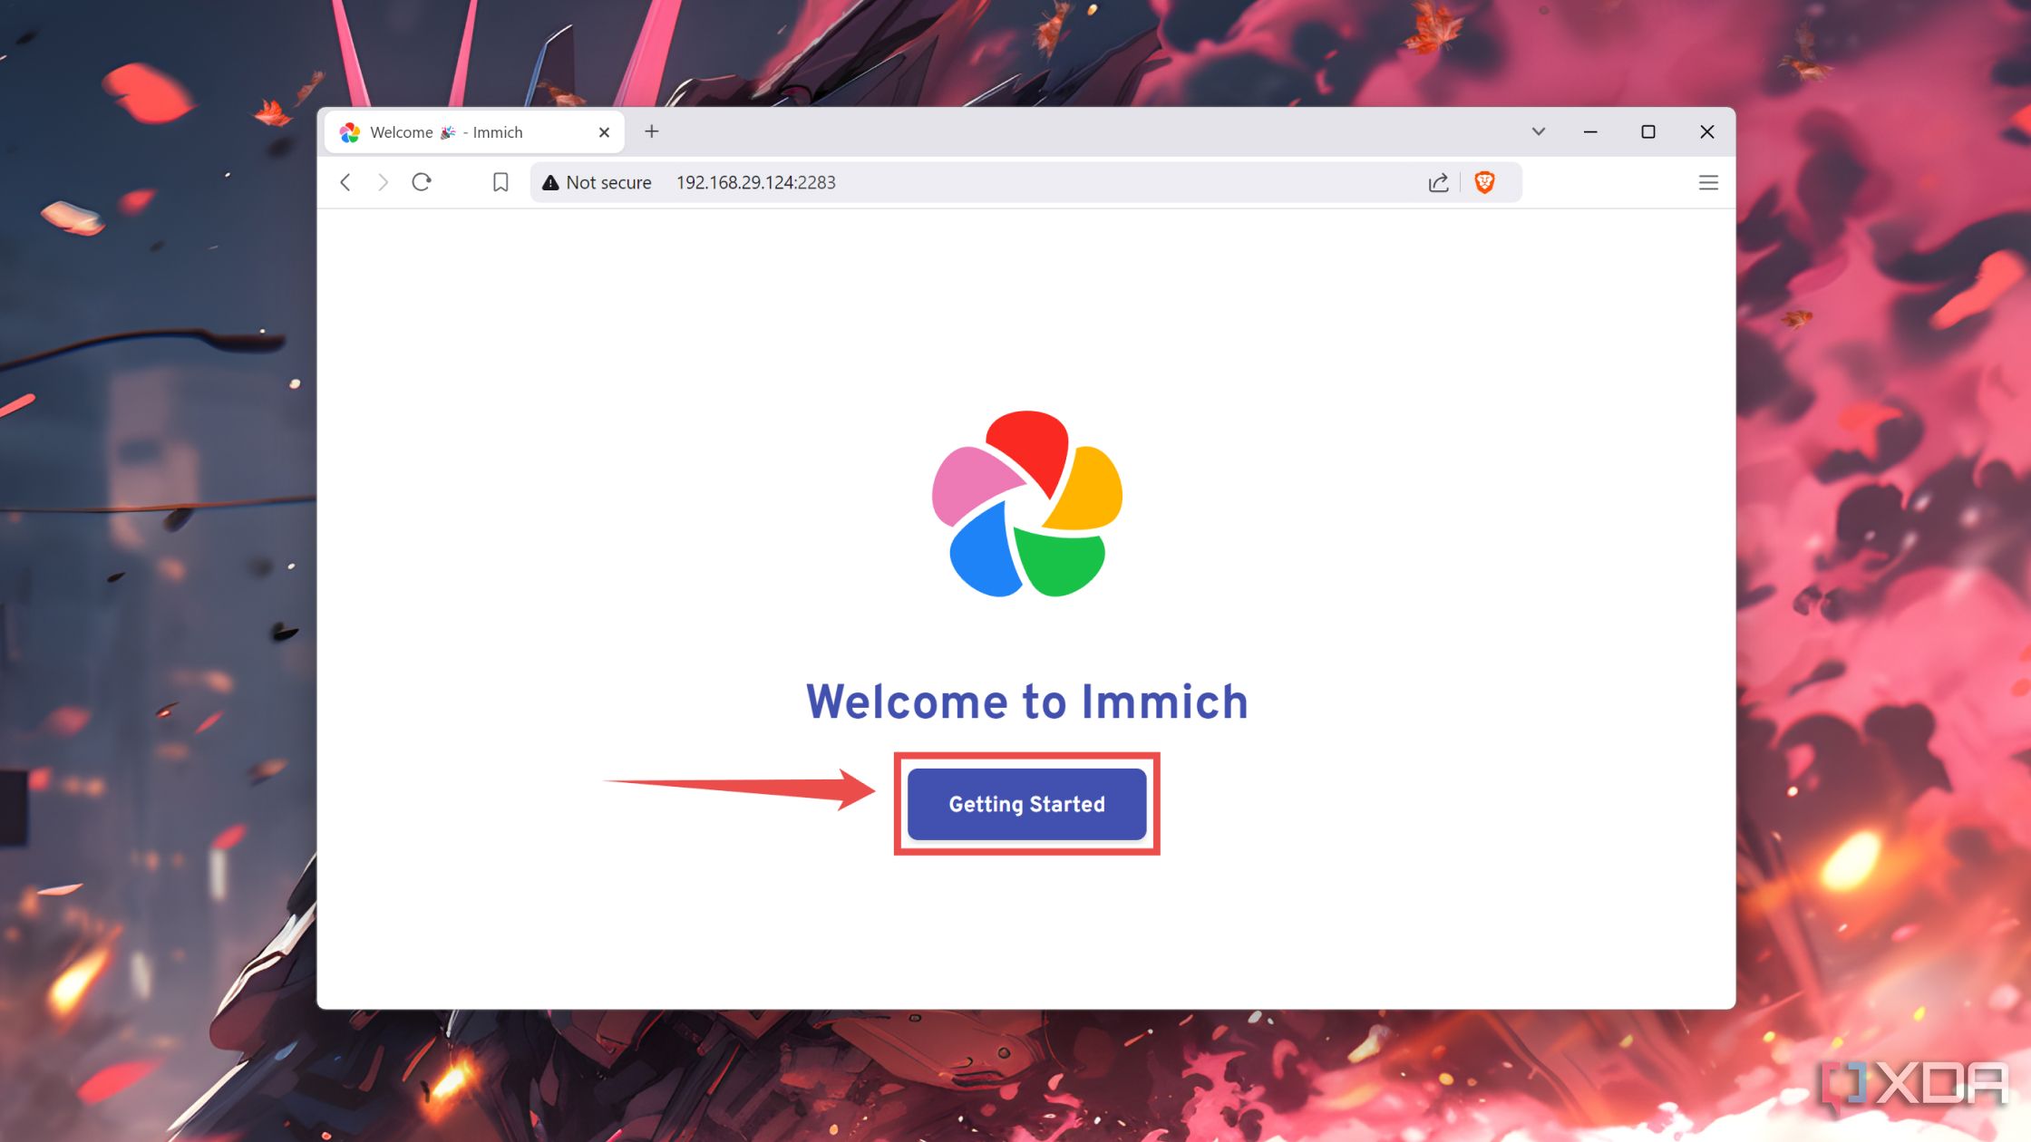The height and width of the screenshot is (1142, 2031).
Task: Minimize the browser window
Action: (x=1590, y=131)
